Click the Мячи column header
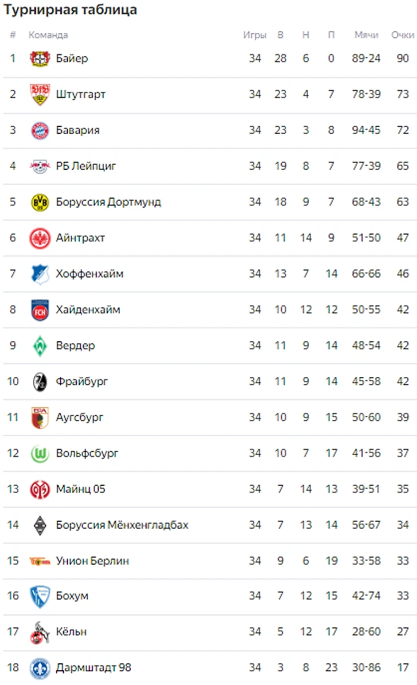The width and height of the screenshot is (417, 685). click(366, 35)
